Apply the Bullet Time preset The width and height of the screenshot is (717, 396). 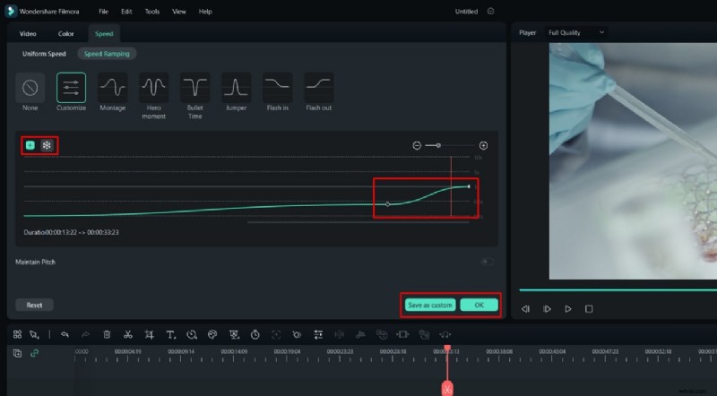(x=194, y=88)
